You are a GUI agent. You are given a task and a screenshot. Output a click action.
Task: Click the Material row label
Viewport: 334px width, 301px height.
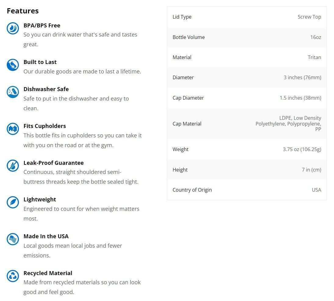coord(182,57)
